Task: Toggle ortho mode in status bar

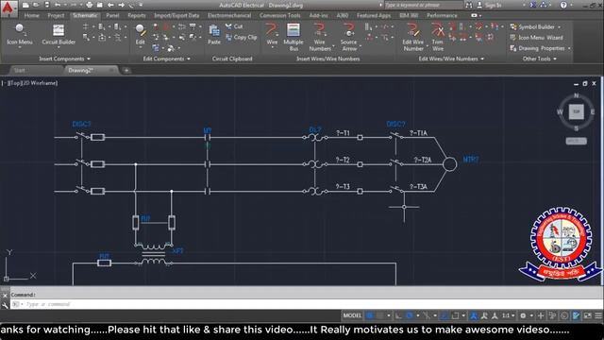Action: tap(398, 315)
